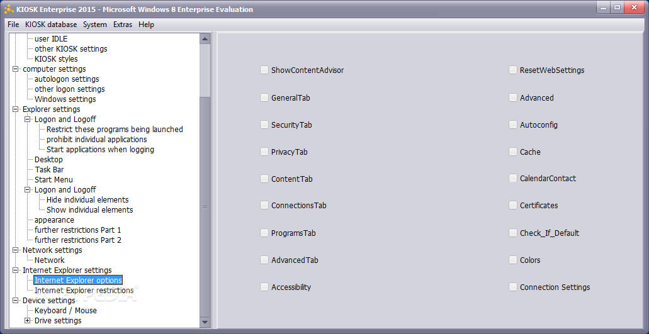The height and width of the screenshot is (334, 649).
Task: Check the CalendarContact option
Action: click(x=513, y=178)
